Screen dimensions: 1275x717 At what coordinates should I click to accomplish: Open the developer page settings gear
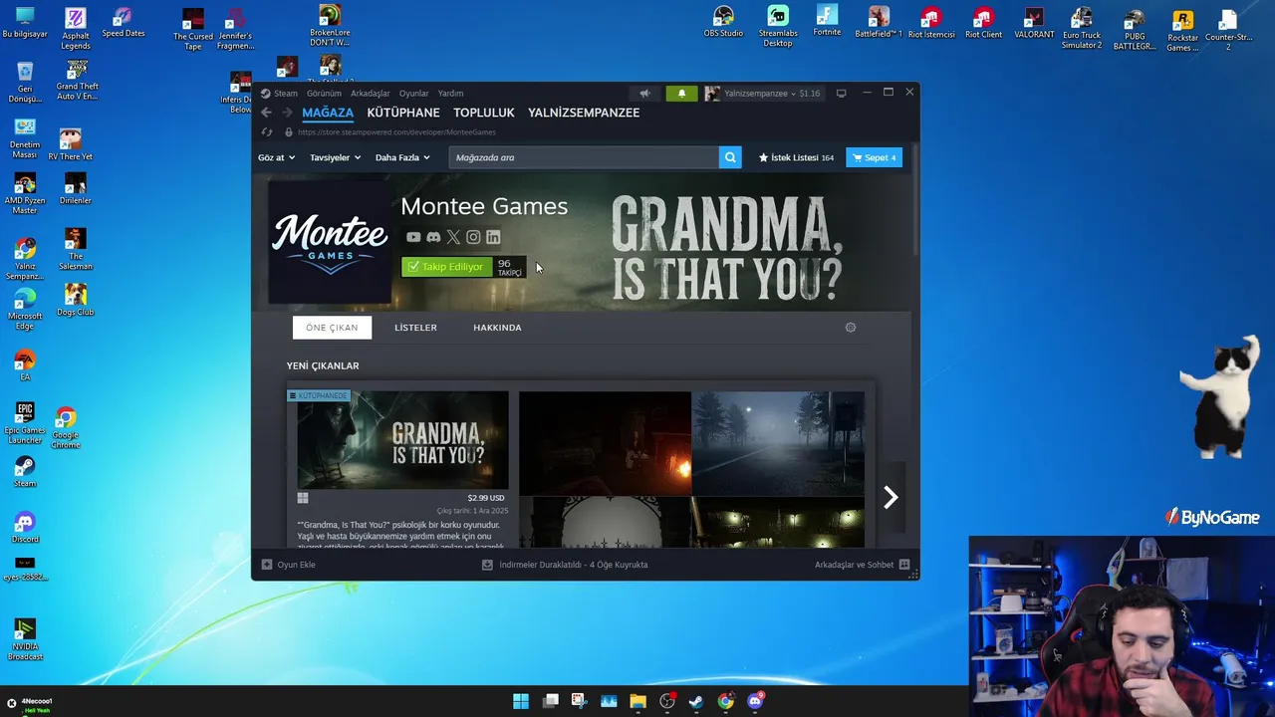pos(851,328)
